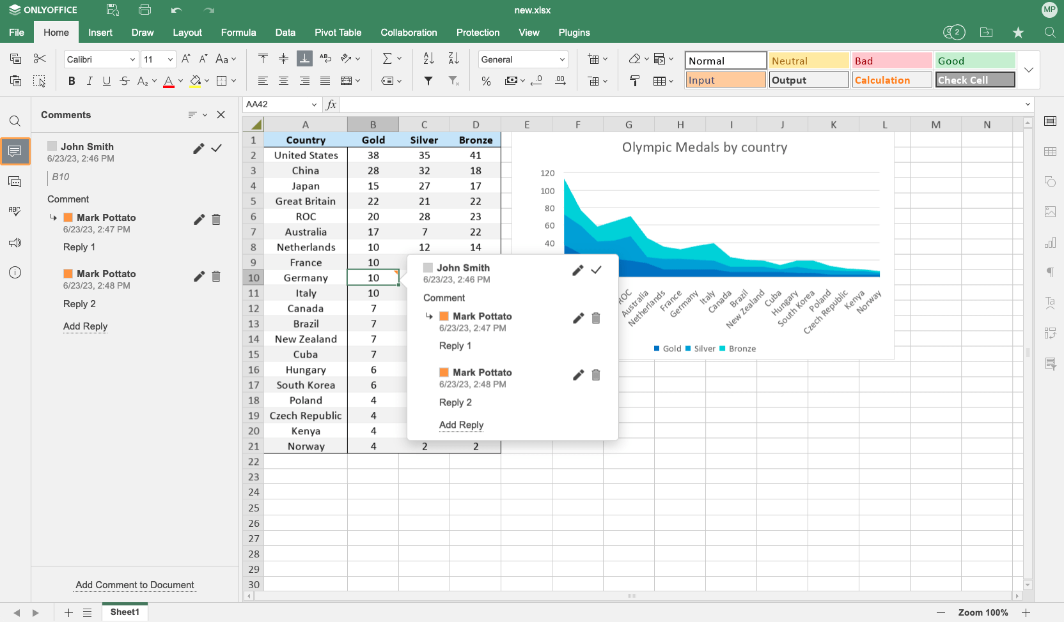Click the Copy icon in Home ribbon
1064x622 pixels.
coord(16,59)
